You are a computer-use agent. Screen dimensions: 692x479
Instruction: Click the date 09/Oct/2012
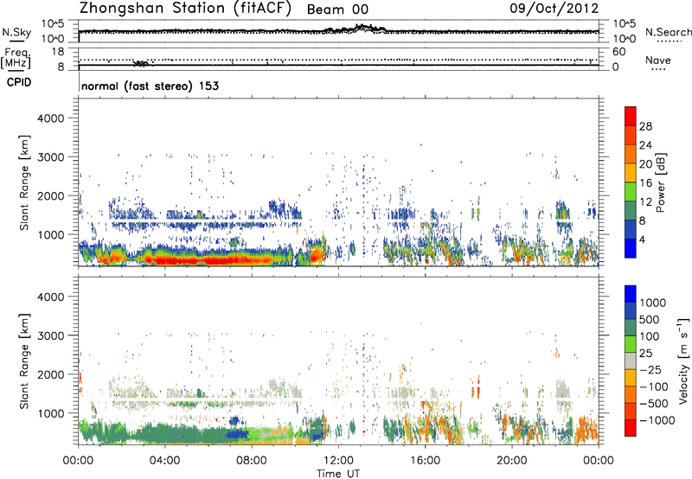coord(554,9)
